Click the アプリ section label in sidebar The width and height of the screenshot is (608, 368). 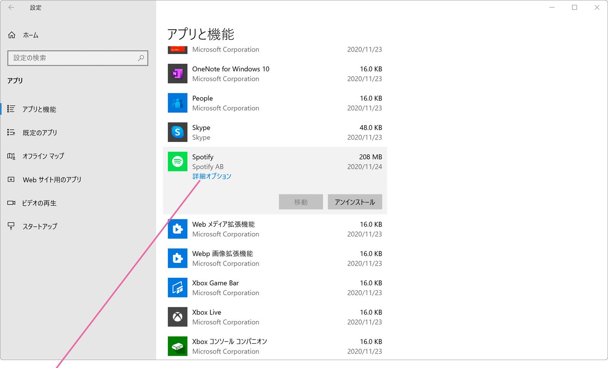[x=15, y=80]
